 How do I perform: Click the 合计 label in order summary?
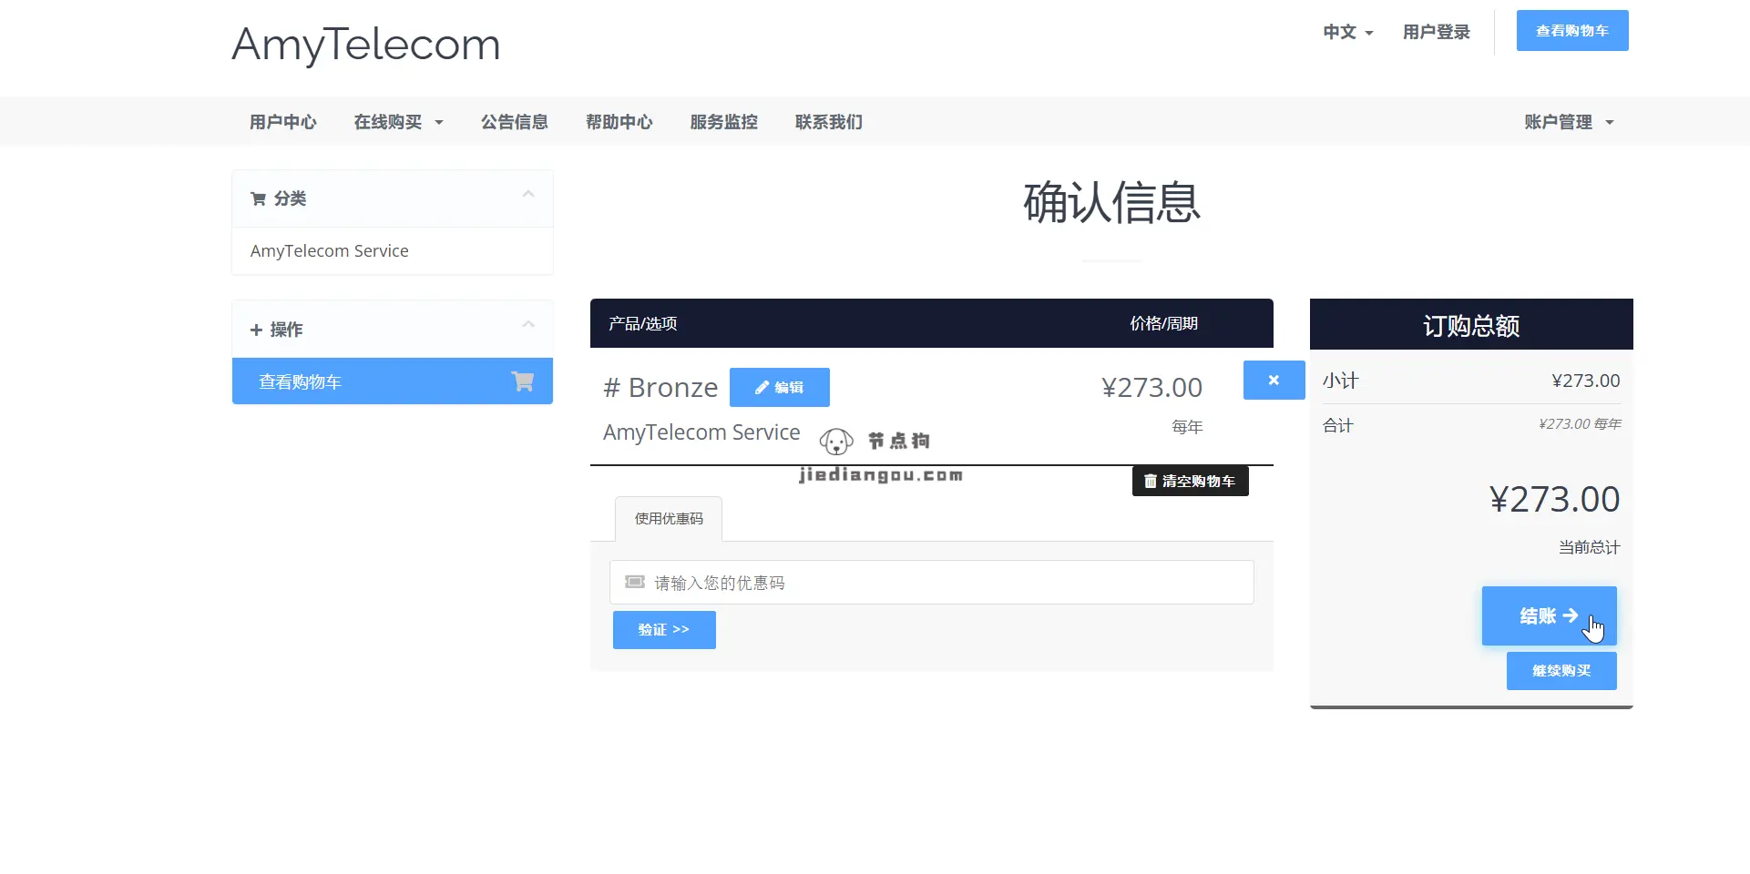coord(1338,425)
